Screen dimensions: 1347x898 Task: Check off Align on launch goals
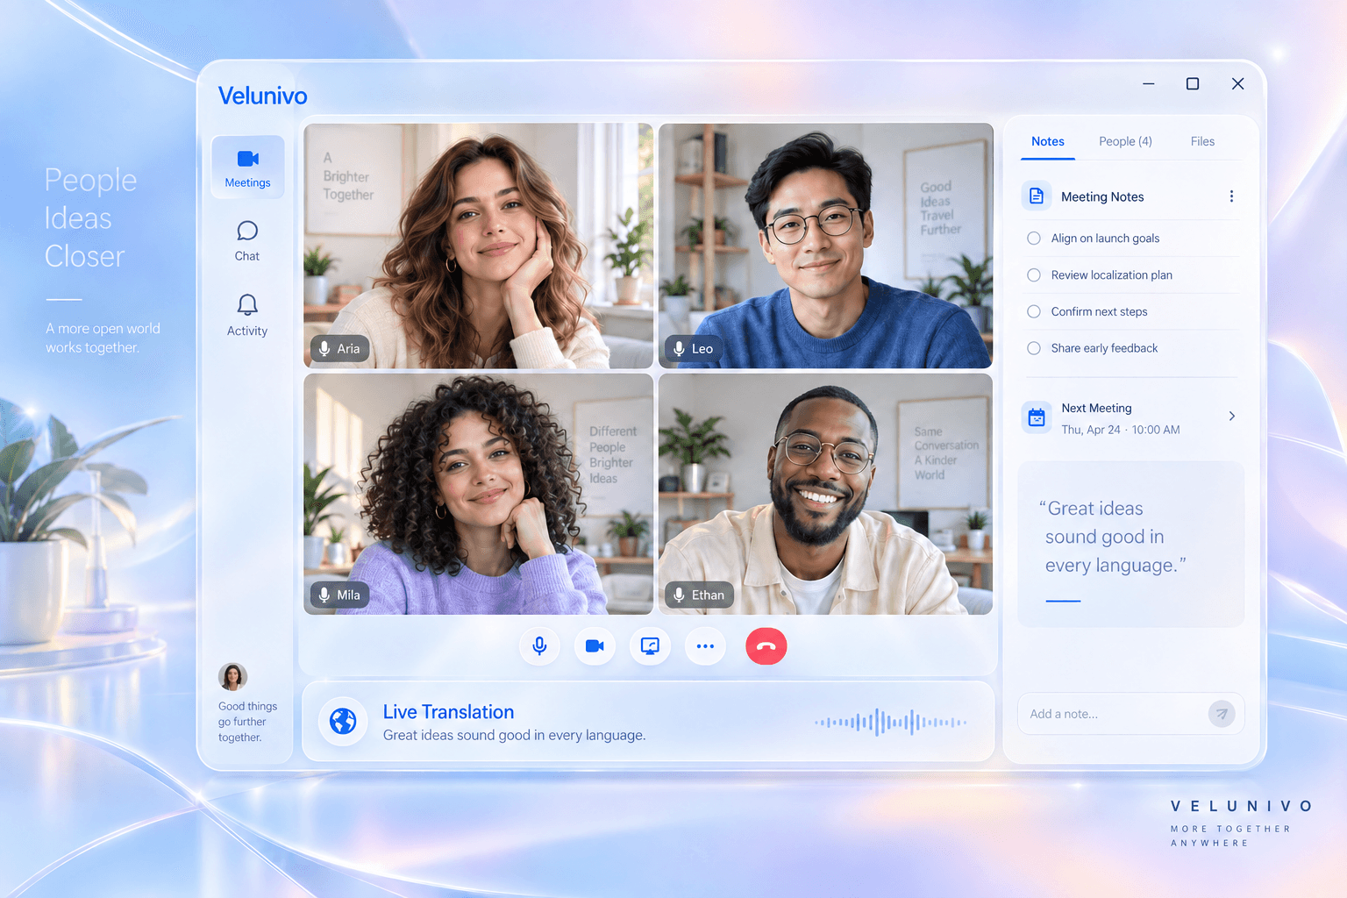[x=1034, y=239]
